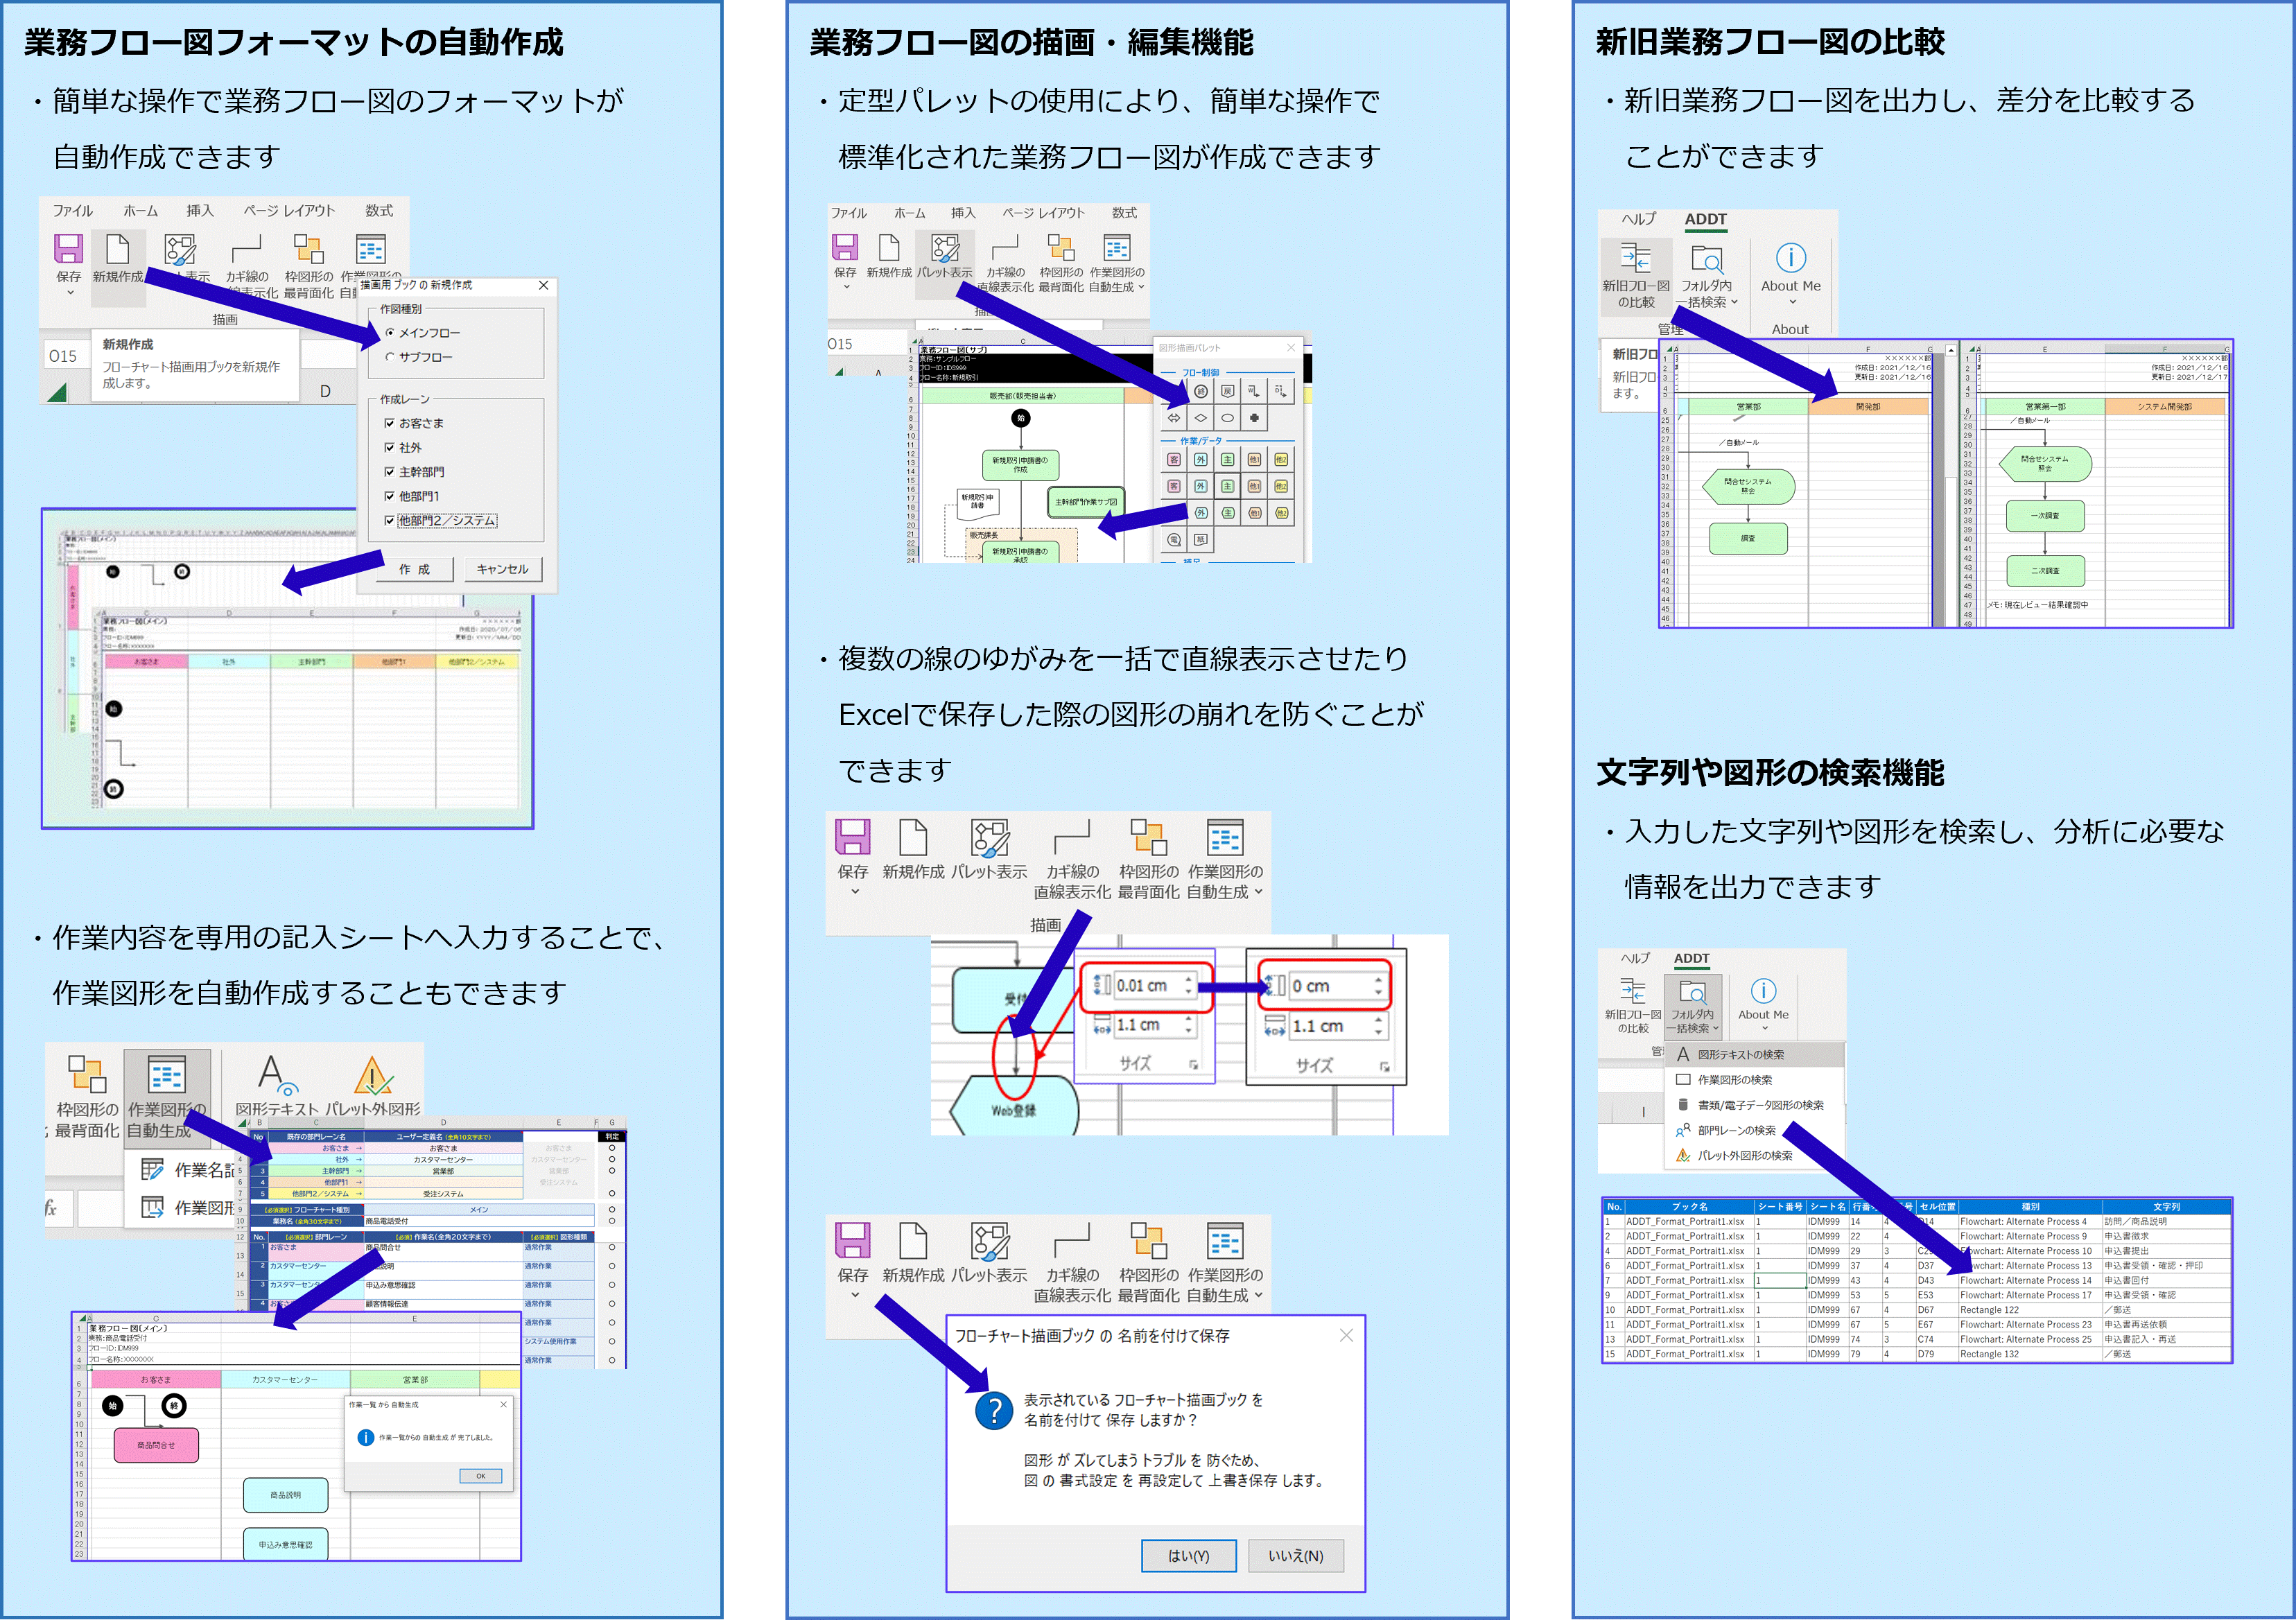
Task: Toggle the 他部門1 lane checkbox
Action: coord(390,496)
